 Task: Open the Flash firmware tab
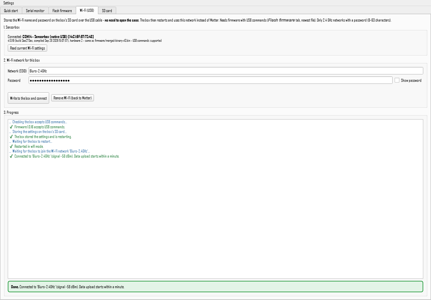pos(62,10)
